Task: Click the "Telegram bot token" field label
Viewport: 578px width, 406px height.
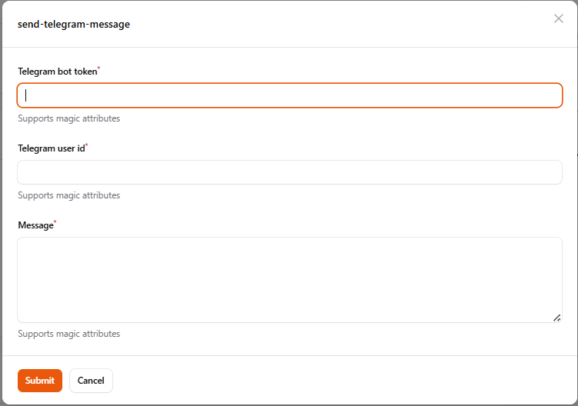Action: pyautogui.click(x=58, y=72)
